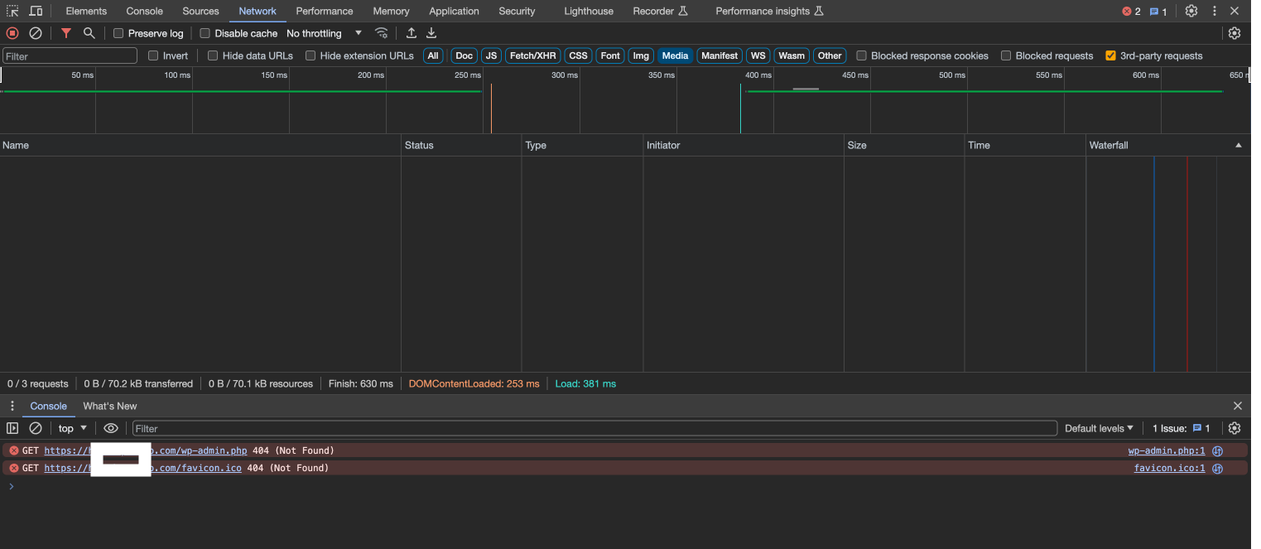Expand the Default levels dropdown
The height and width of the screenshot is (549, 1261).
click(1099, 428)
